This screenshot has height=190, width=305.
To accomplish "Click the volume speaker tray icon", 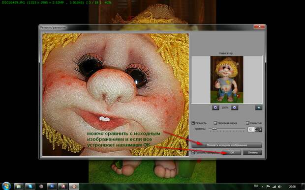I will point(280,187).
